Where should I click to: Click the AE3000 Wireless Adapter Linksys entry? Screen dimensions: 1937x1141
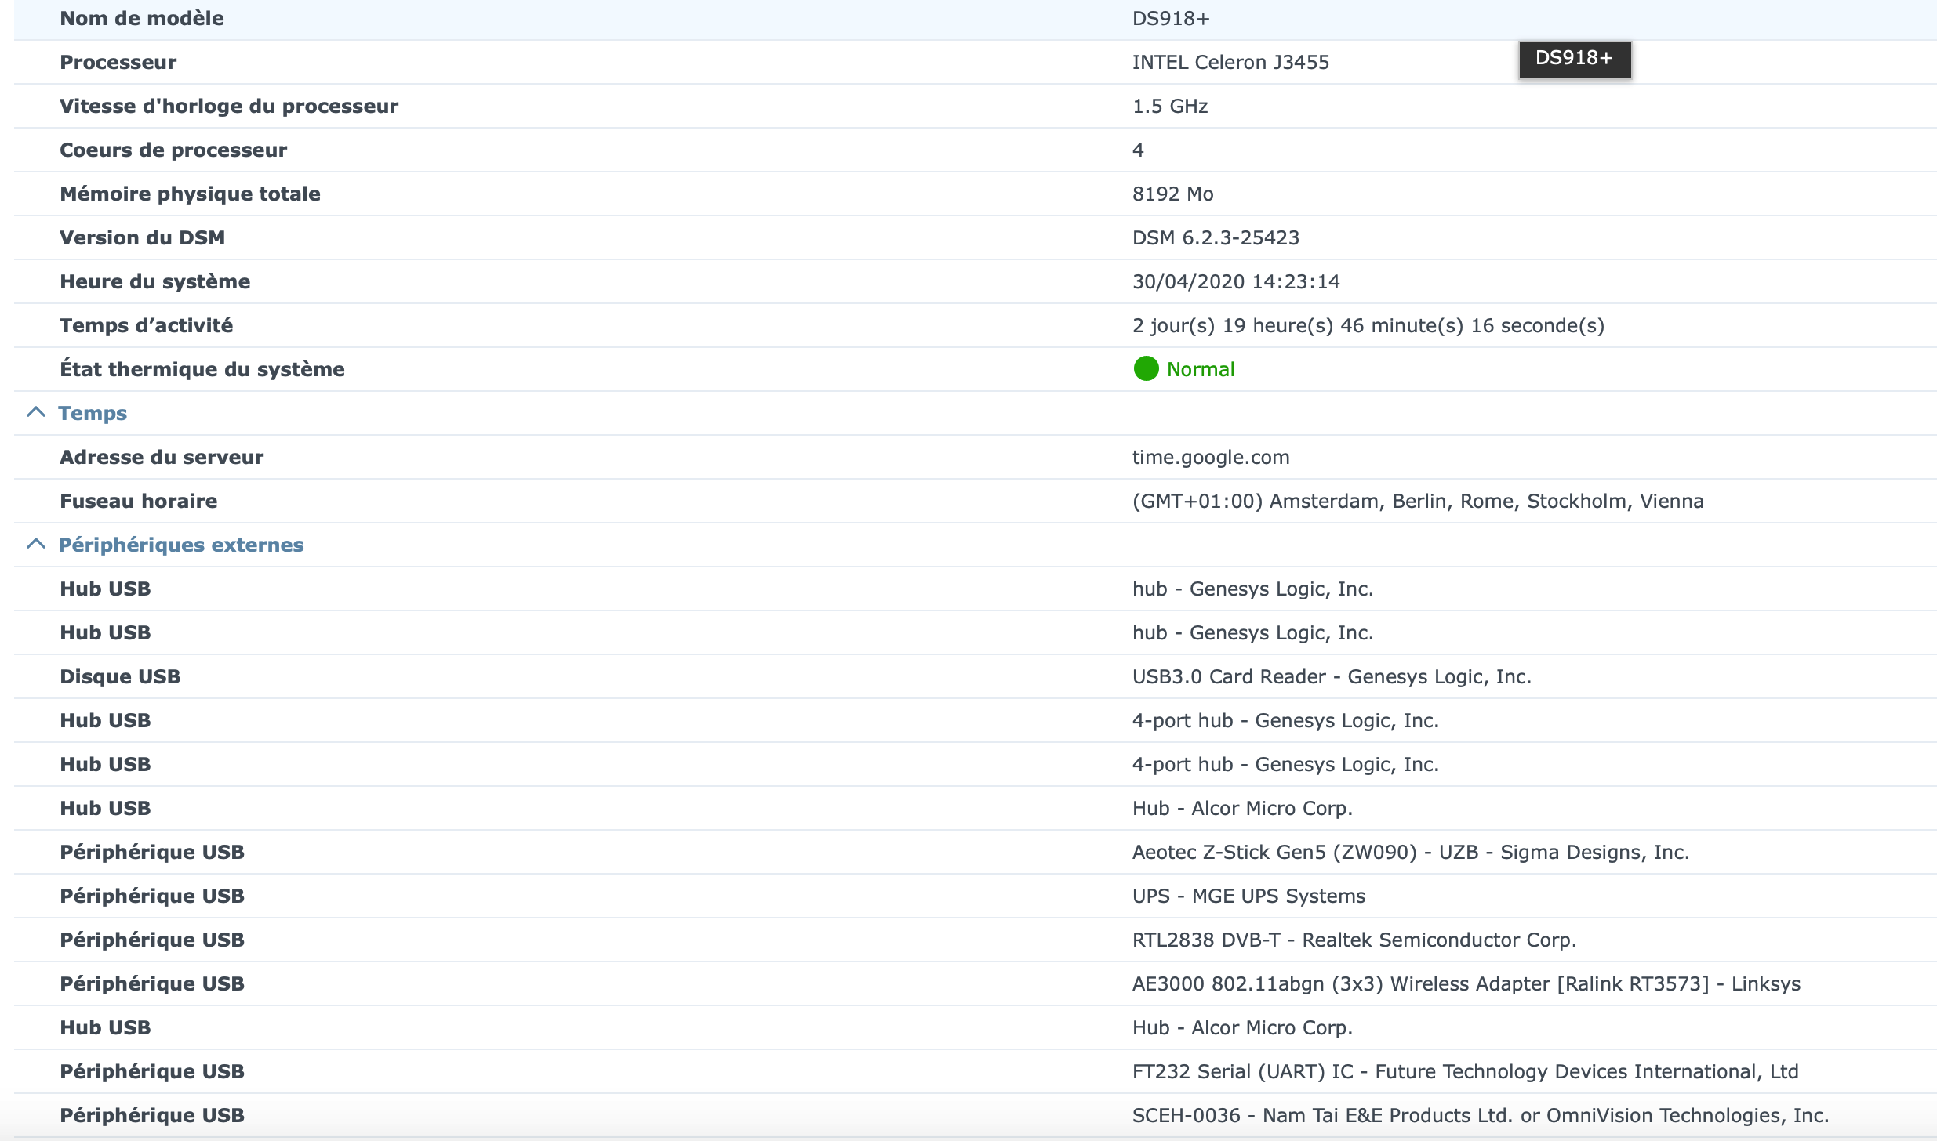[1466, 983]
